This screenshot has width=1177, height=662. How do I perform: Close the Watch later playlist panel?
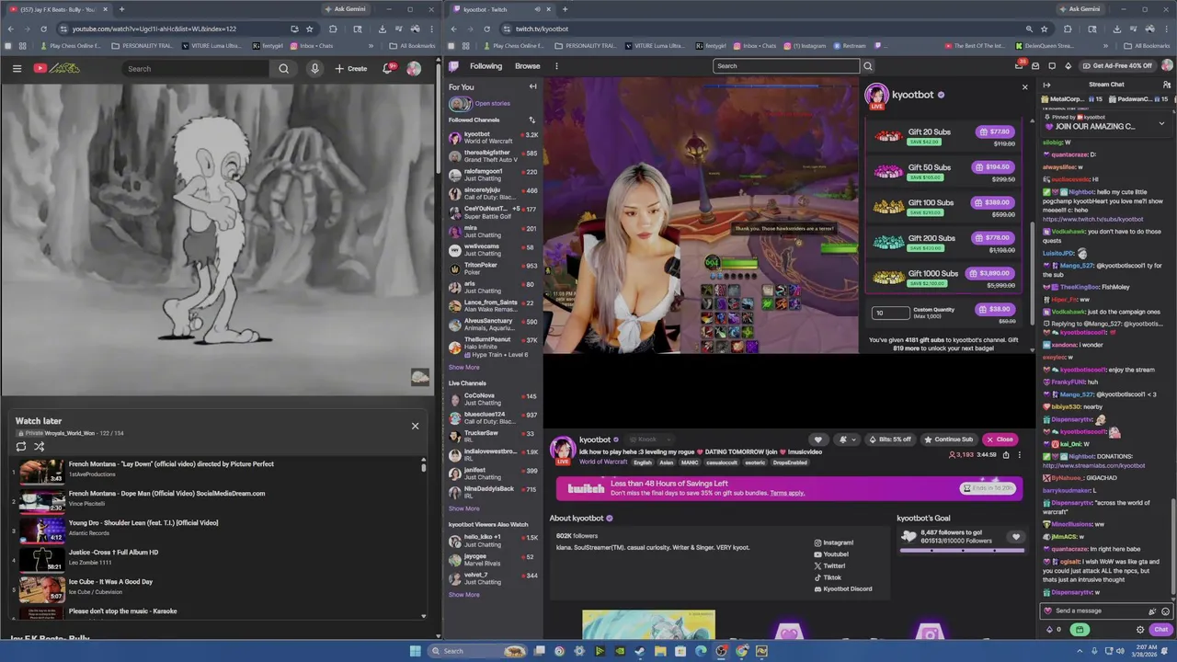click(415, 426)
